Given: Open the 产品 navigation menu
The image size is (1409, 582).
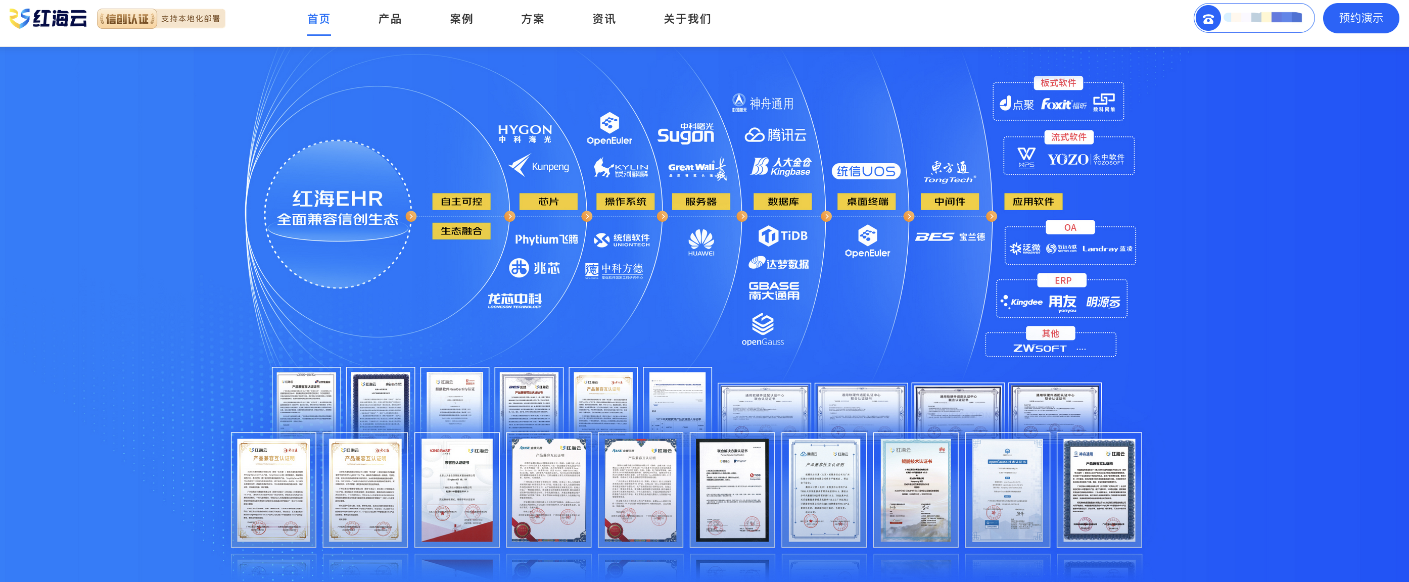Looking at the screenshot, I should [390, 19].
